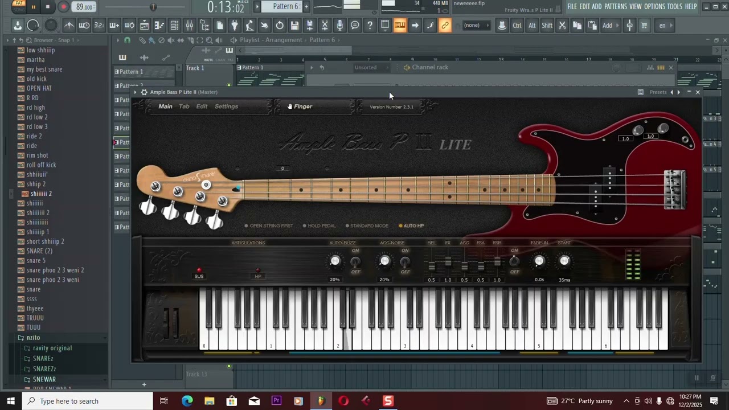Viewport: 729px width, 410px height.
Task: Open the TOOLS menu
Action: pos(675,6)
